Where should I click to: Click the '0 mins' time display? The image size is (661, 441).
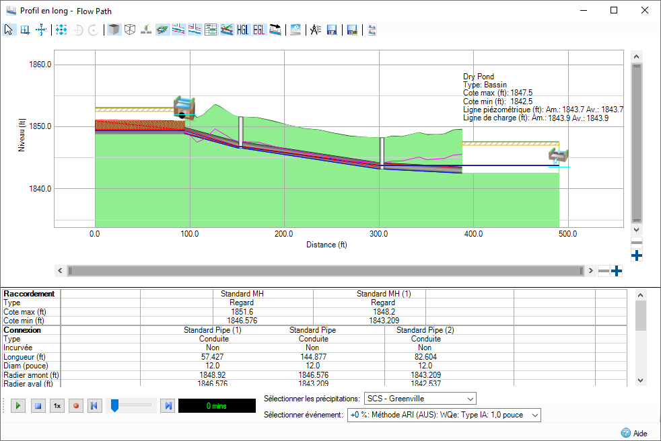click(217, 405)
